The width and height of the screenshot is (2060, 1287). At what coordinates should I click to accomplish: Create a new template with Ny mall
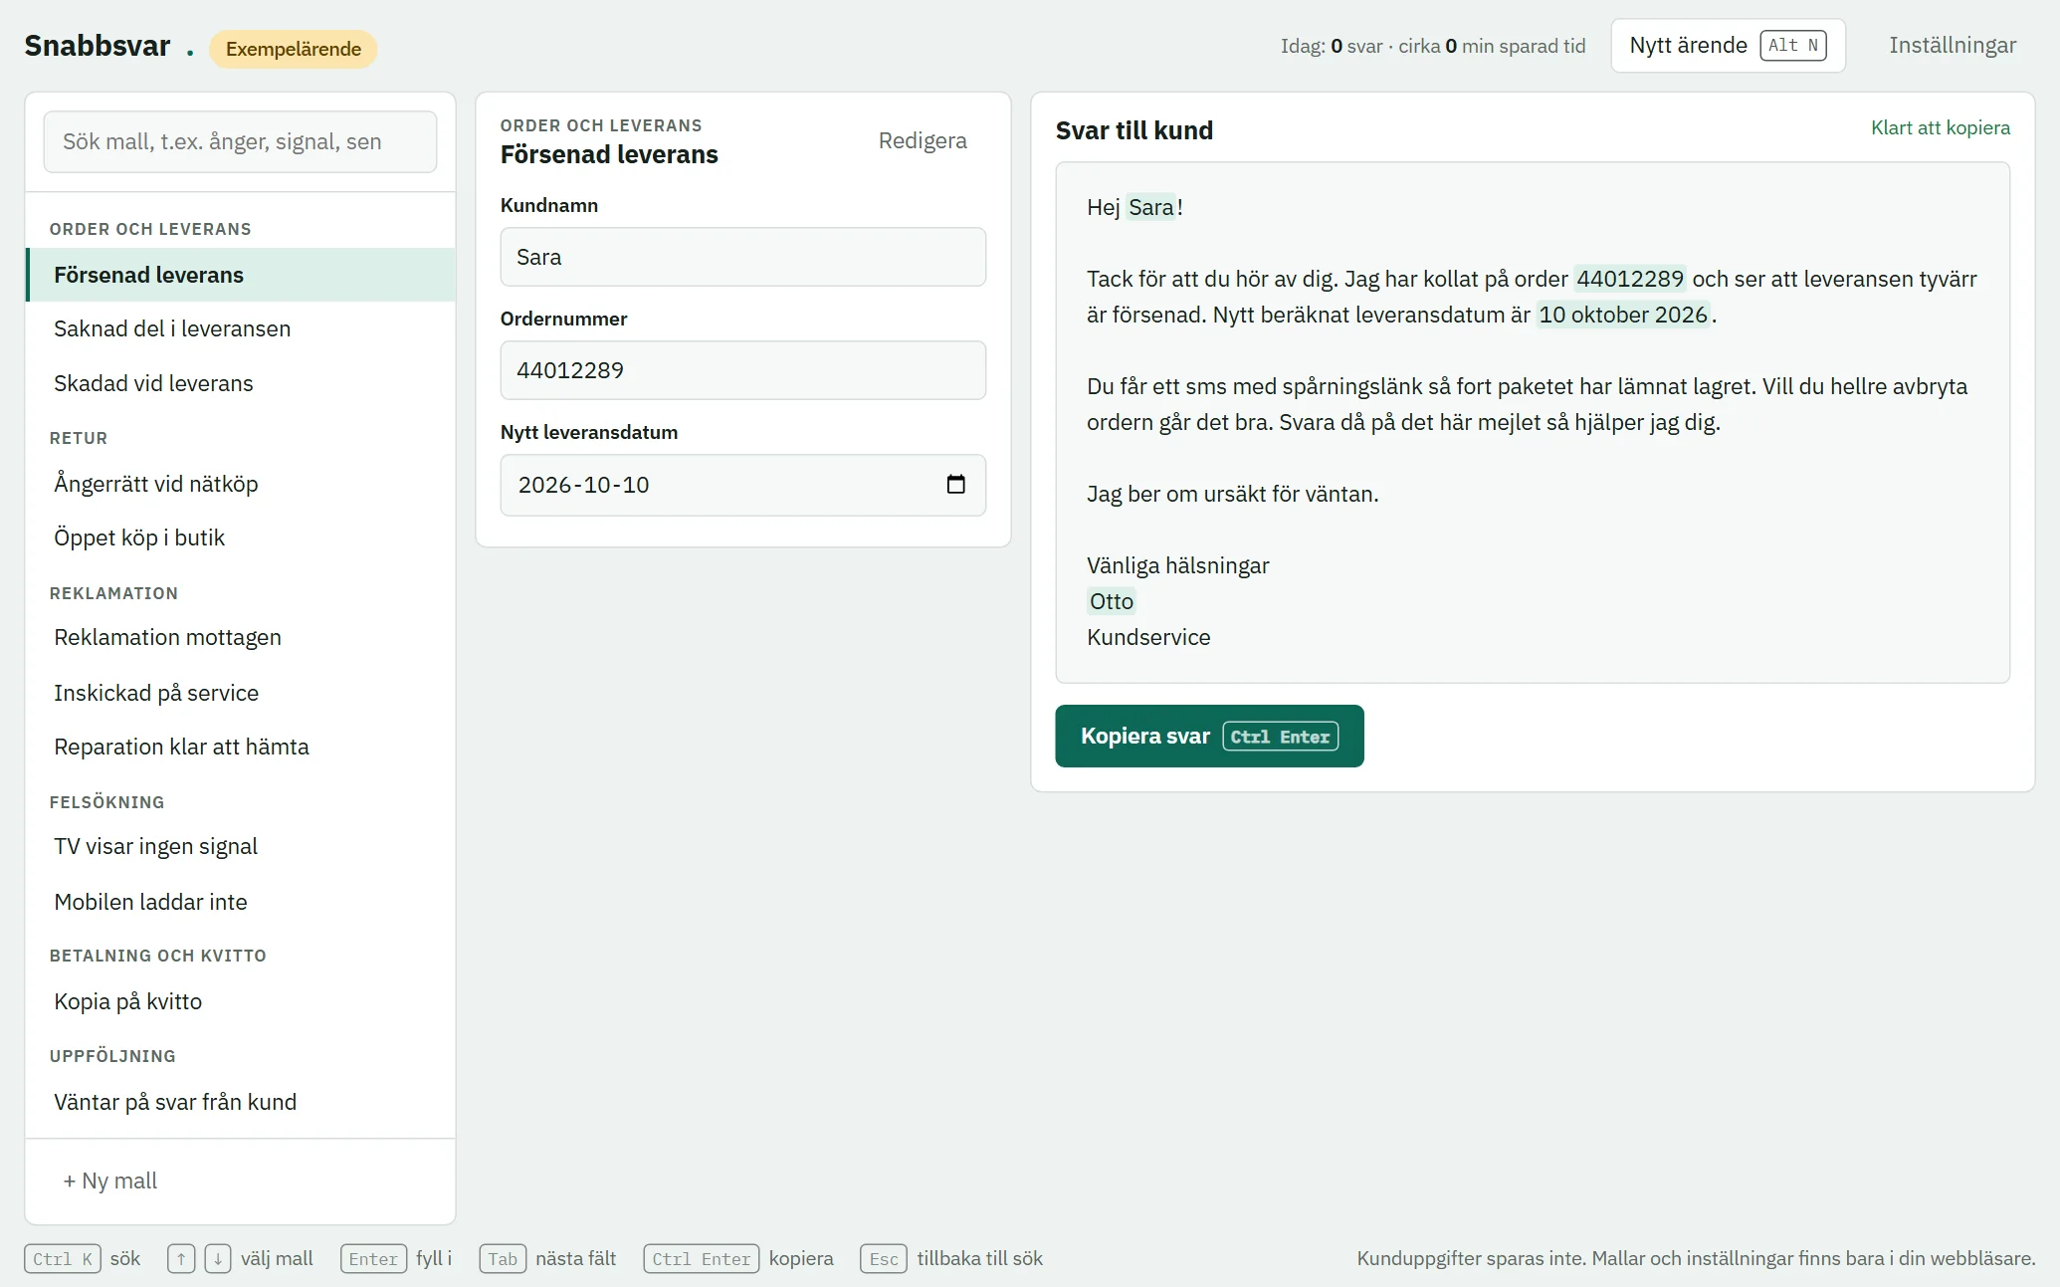(x=110, y=1180)
